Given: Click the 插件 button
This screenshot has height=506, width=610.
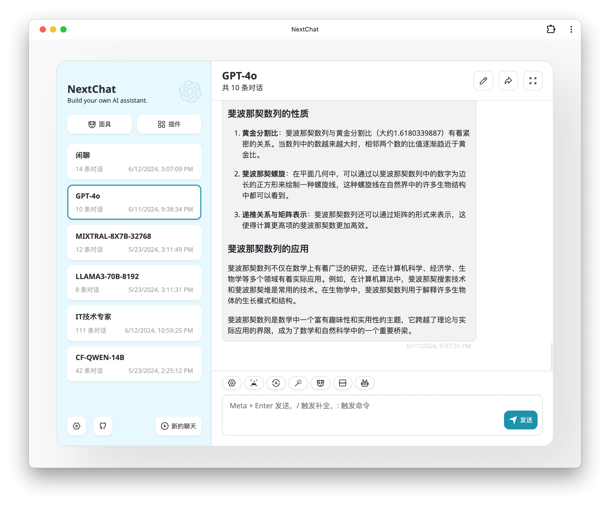Looking at the screenshot, I should pyautogui.click(x=169, y=124).
